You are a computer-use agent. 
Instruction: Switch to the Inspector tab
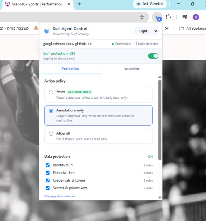click(x=131, y=69)
